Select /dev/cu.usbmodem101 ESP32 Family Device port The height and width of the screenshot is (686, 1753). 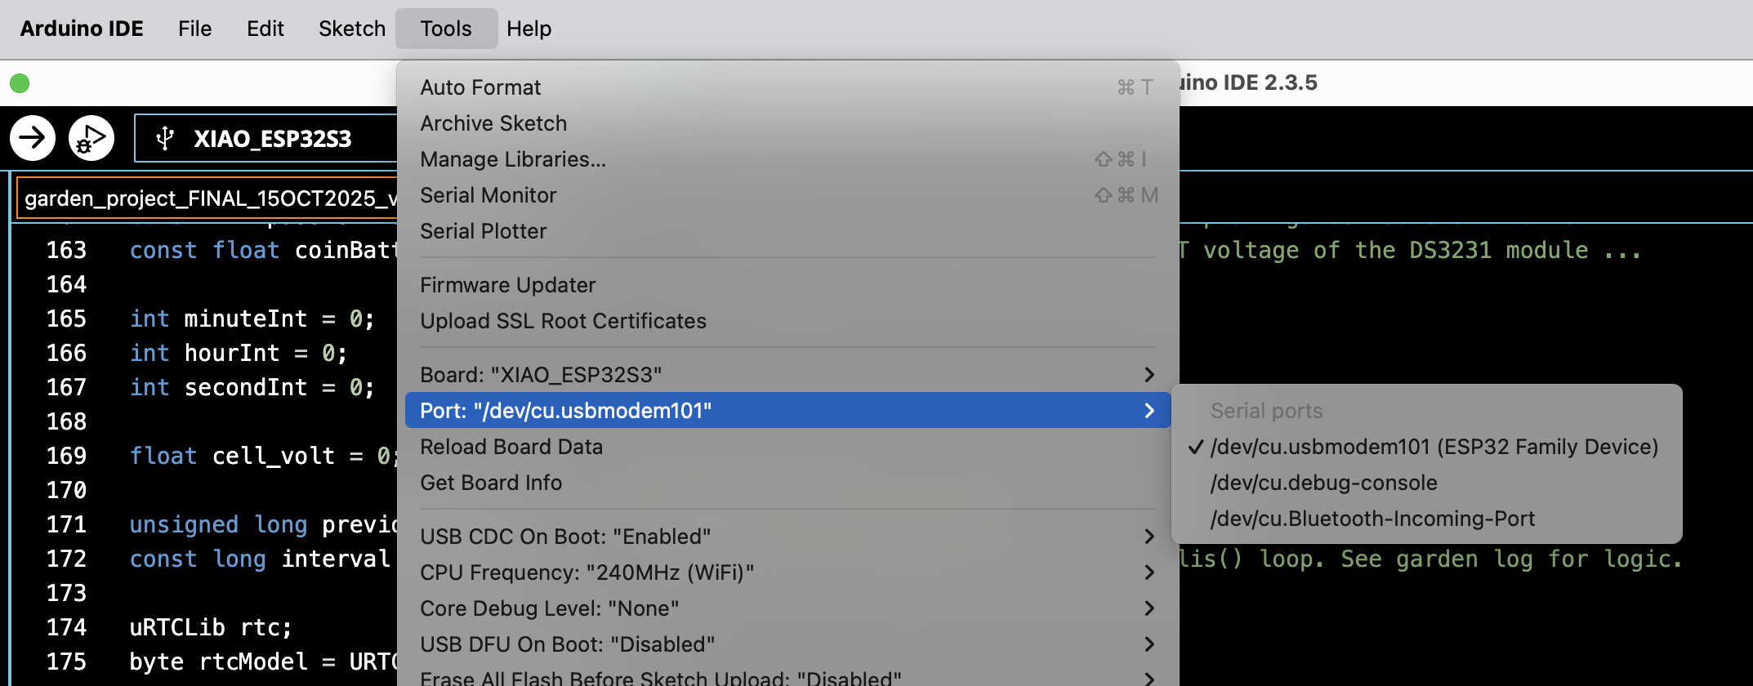[1434, 447]
